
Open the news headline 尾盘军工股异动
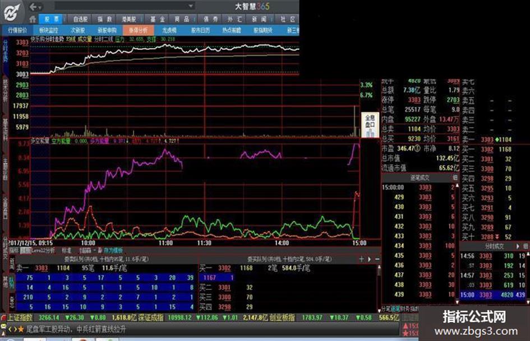pyautogui.click(x=76, y=329)
